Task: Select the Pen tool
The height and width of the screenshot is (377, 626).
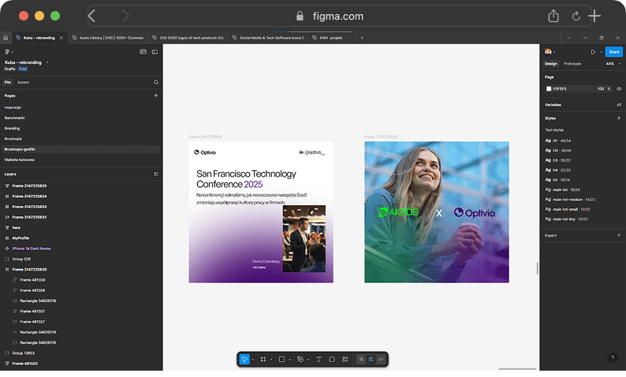Action: click(300, 359)
